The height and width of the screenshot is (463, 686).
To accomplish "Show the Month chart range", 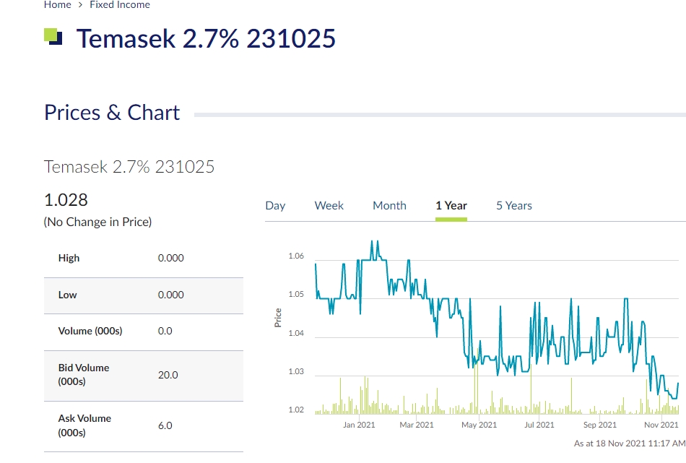I will pyautogui.click(x=389, y=206).
